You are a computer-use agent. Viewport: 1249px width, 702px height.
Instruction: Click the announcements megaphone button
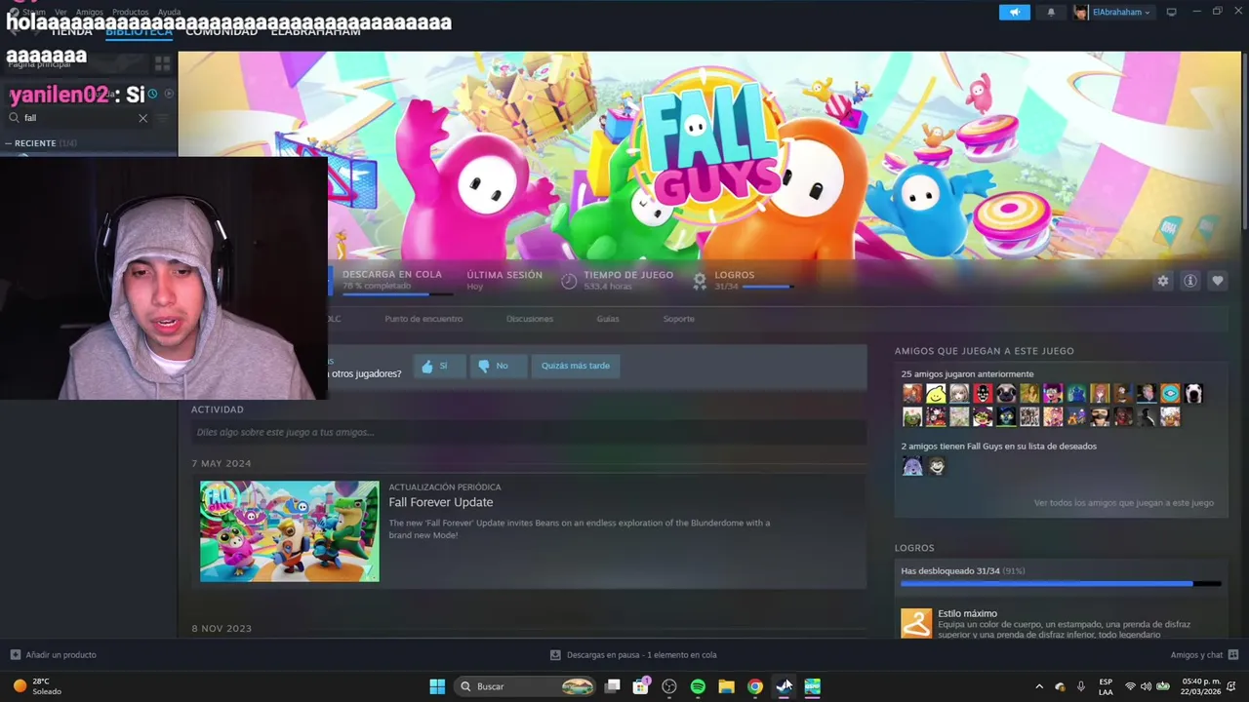[1014, 12]
